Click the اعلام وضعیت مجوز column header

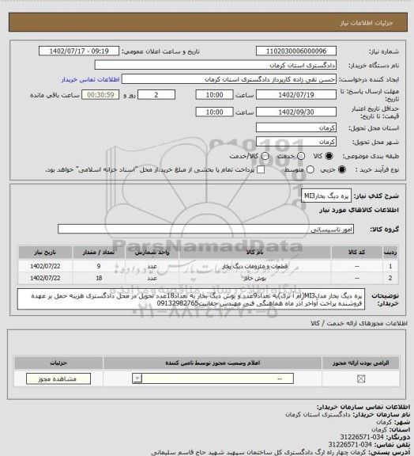coord(213,363)
